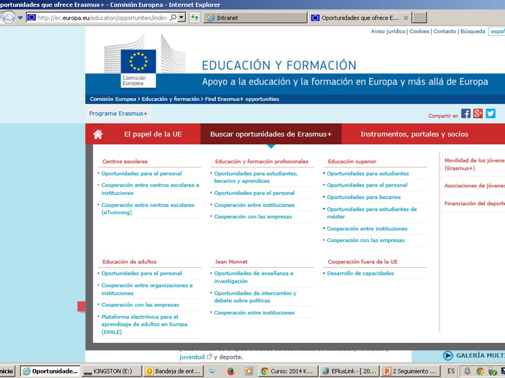Click Chrome icon in system tray
This screenshot has width=505, height=378.
480,371
